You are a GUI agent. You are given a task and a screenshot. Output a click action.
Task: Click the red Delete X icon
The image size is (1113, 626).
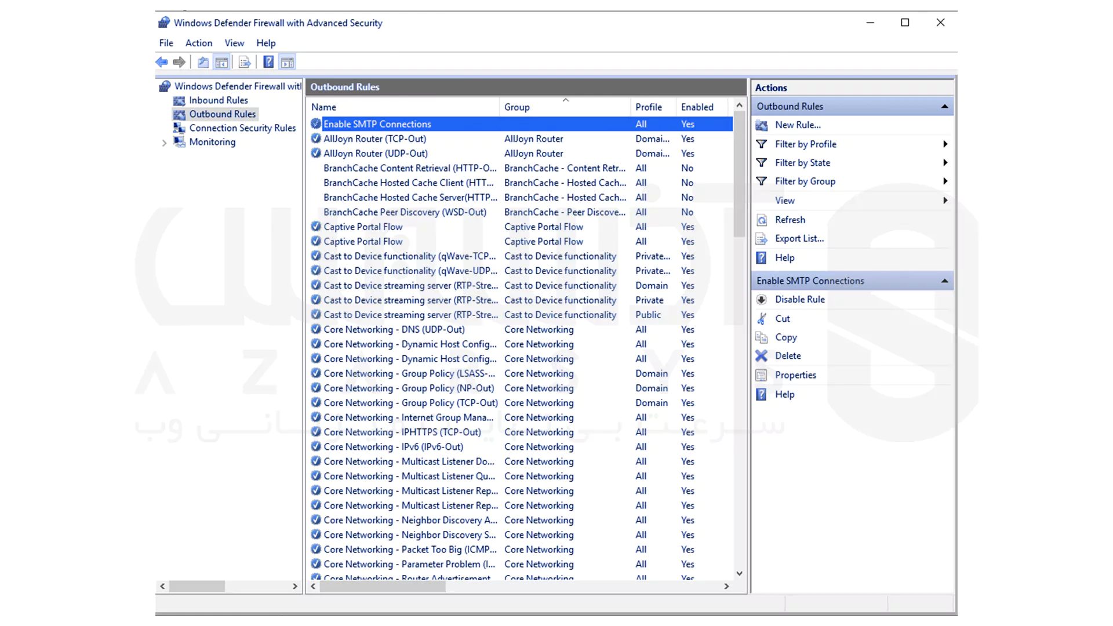[x=762, y=356]
